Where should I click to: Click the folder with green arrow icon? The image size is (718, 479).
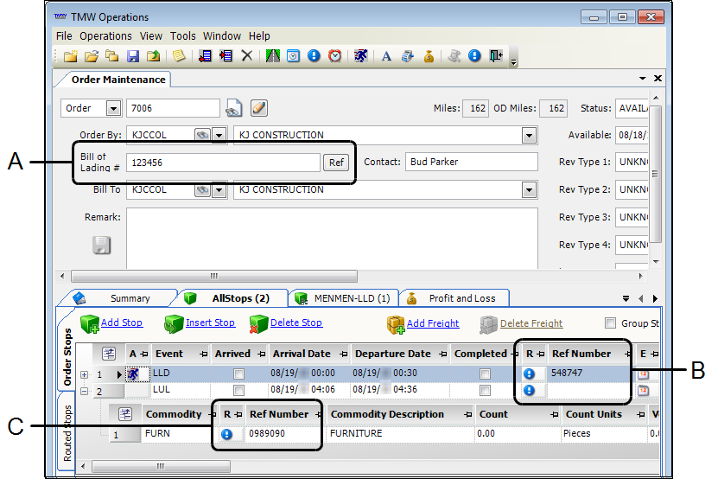tap(154, 56)
